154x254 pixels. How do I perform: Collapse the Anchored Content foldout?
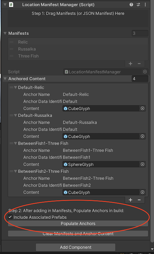(5, 79)
